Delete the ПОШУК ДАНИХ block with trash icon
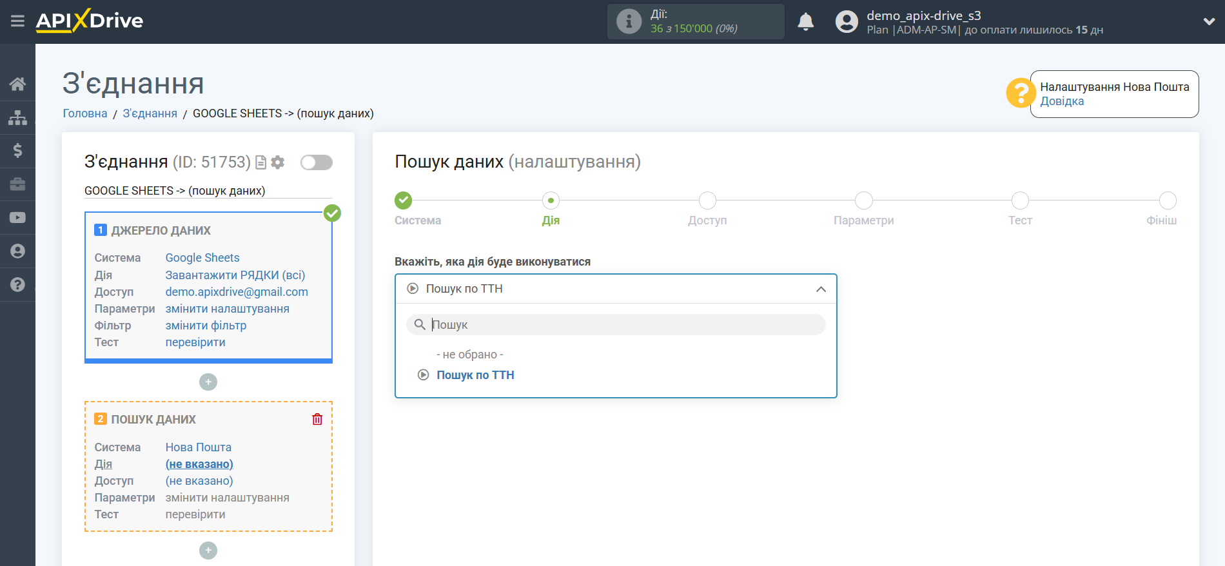Viewport: 1225px width, 566px height. pos(317,419)
